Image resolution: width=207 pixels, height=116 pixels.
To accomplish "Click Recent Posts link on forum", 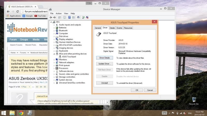I will tap(31, 45).
